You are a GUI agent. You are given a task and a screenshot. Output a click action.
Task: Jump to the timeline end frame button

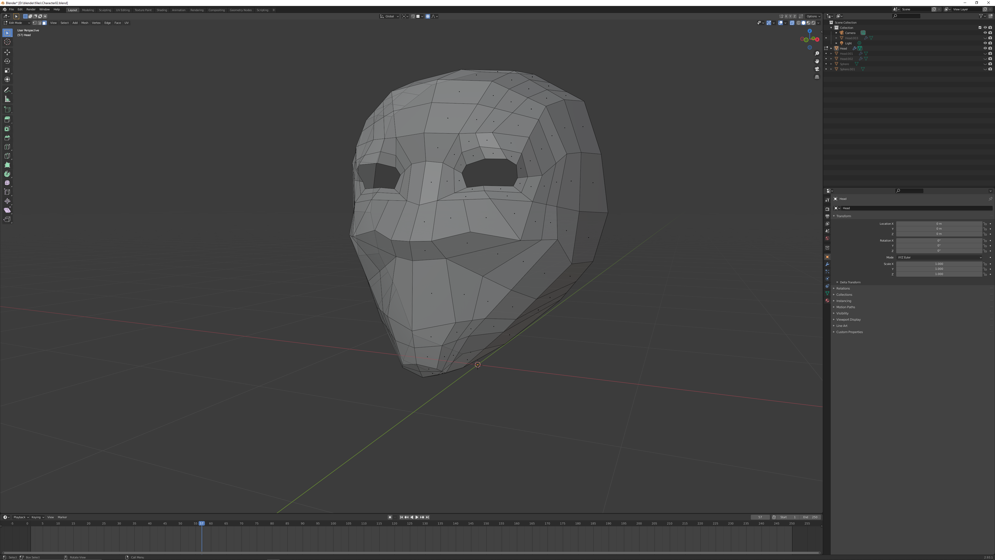click(x=427, y=517)
